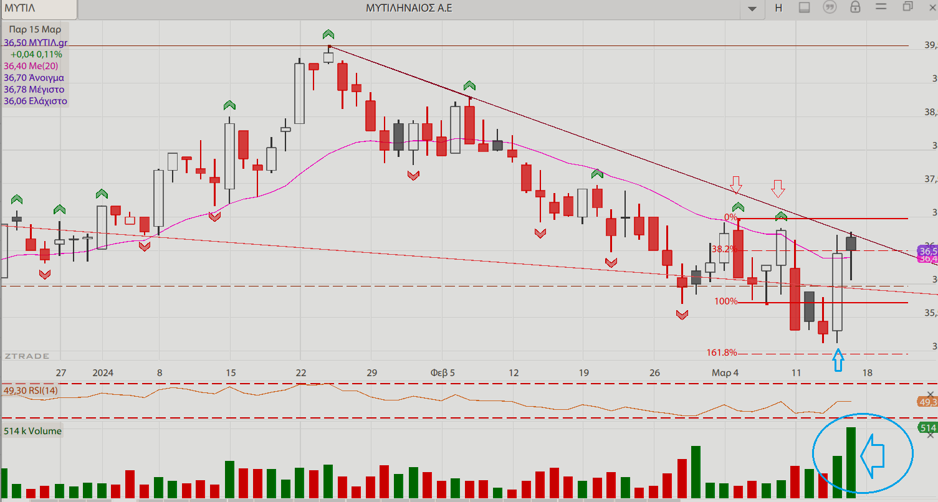This screenshot has width=938, height=502.
Task: Click the 36,78 Μέγιστο value
Action: pyautogui.click(x=34, y=90)
